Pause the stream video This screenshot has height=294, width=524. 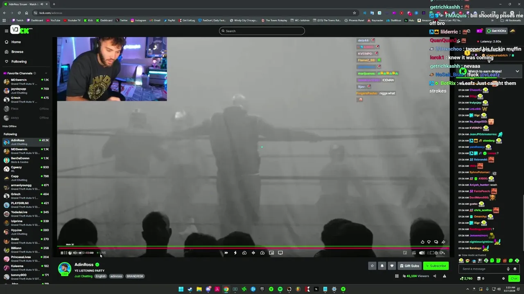click(62, 253)
